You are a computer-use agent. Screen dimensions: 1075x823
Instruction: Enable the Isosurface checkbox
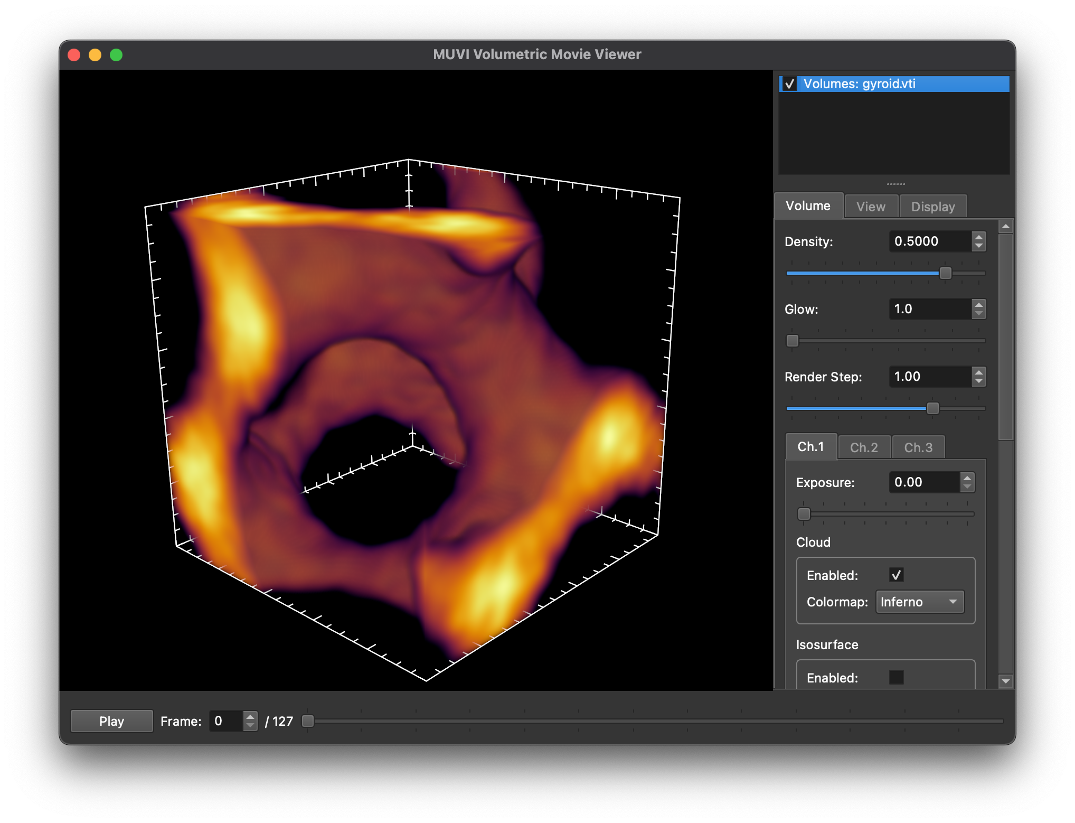point(896,677)
